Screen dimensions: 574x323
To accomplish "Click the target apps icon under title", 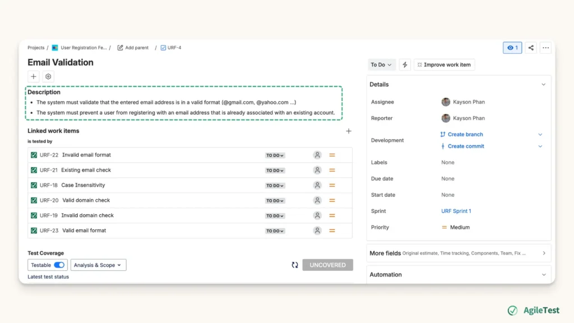I will pos(48,76).
